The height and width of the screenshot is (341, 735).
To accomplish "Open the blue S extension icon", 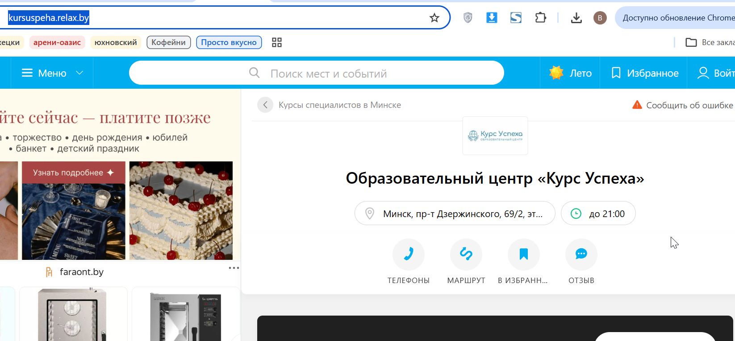I will point(516,18).
